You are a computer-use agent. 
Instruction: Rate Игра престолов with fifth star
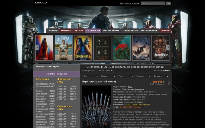coord(163,82)
